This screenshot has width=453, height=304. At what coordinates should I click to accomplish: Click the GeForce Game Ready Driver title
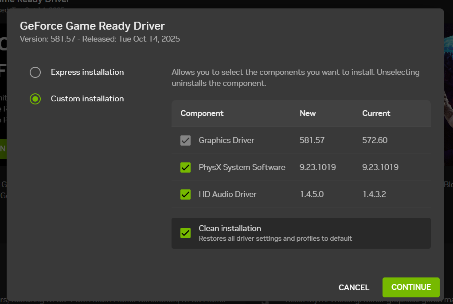point(92,26)
